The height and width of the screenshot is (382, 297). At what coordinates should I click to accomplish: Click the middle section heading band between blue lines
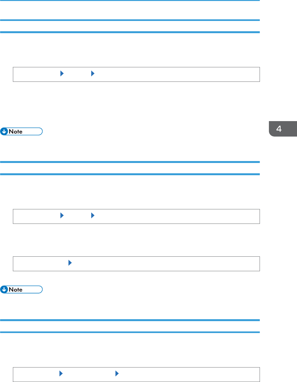[x=130, y=168]
